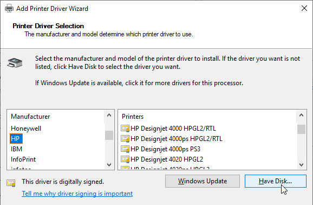
Task: Click the Manufacturer list scroll up arrow
Action: coord(109,115)
